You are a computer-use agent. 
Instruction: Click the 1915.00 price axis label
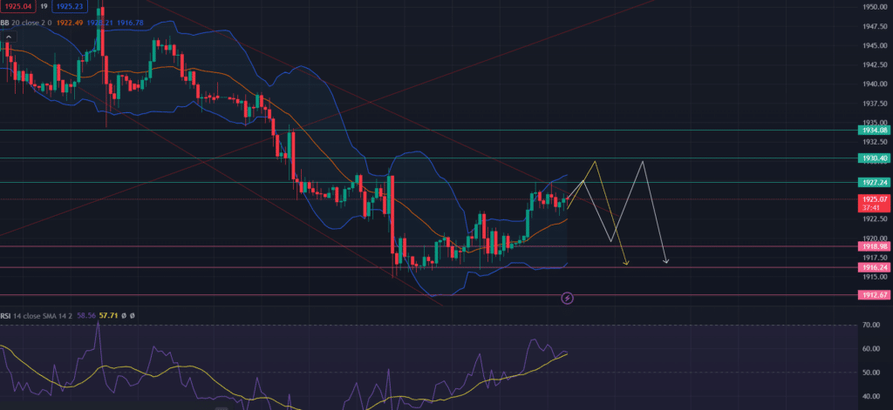coord(876,277)
